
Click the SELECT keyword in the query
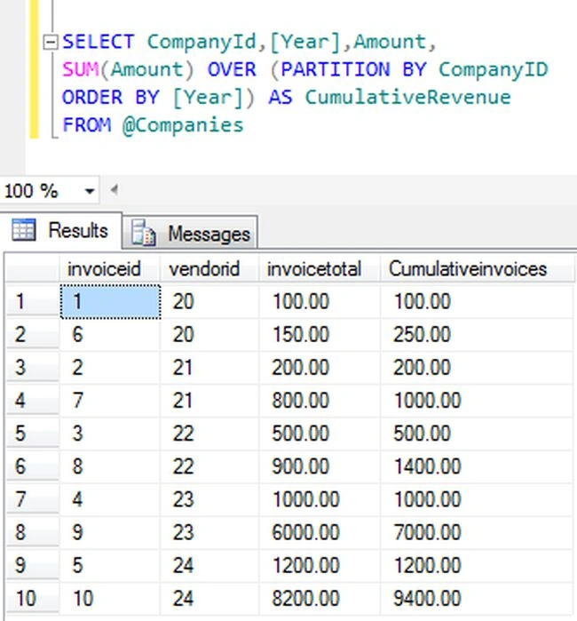coord(99,42)
